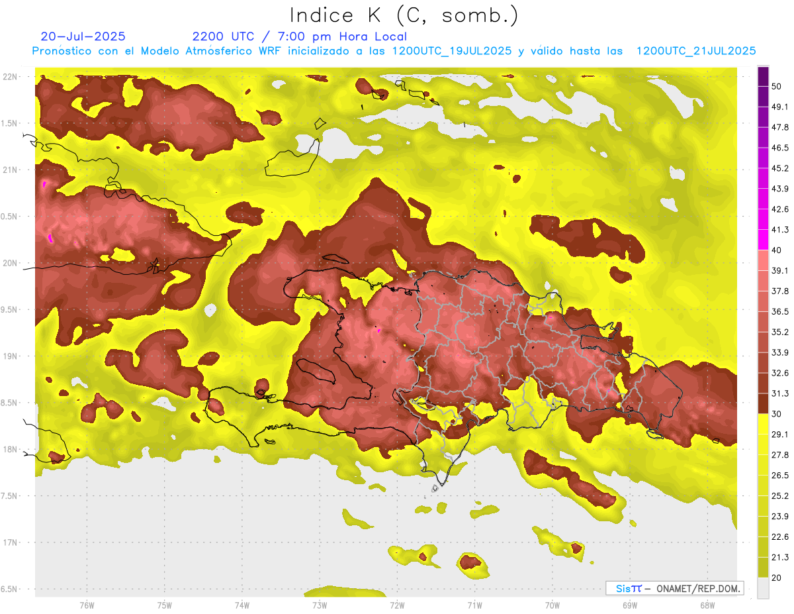Viewport: 794px width, 614px height.
Task: Click the '22N' latitude label
Action: [x=10, y=76]
